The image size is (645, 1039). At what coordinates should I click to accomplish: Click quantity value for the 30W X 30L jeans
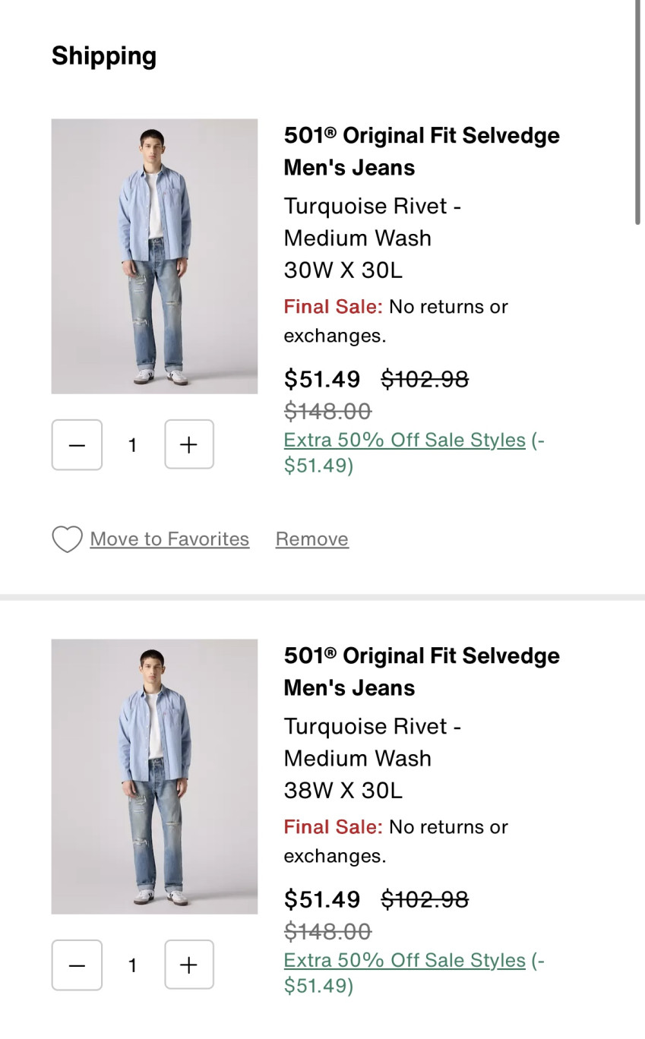pyautogui.click(x=133, y=445)
